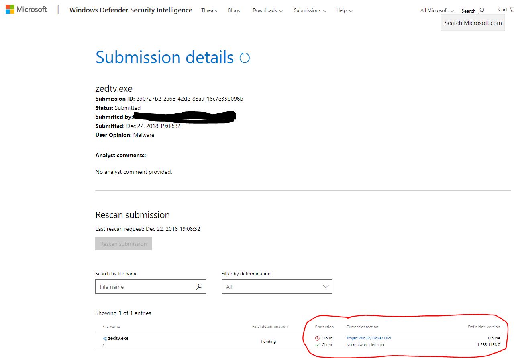Expand the Submissions dropdown menu
This screenshot has width=514, height=358.
[x=310, y=10]
